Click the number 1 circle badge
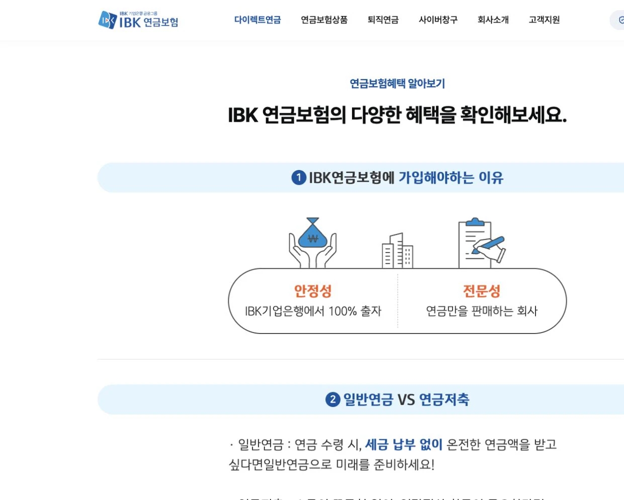This screenshot has width=624, height=500. pos(299,178)
